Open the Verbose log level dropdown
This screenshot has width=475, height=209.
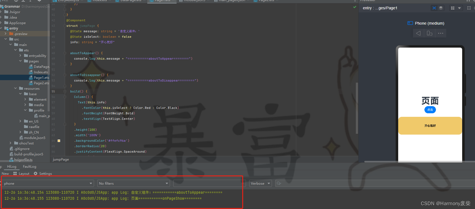click(x=260, y=183)
